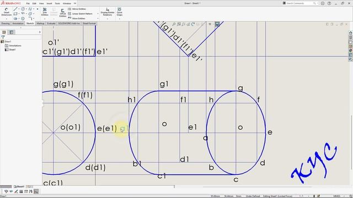Select the Ellipse sketch tool
This screenshot has height=198, width=353.
point(30,14)
